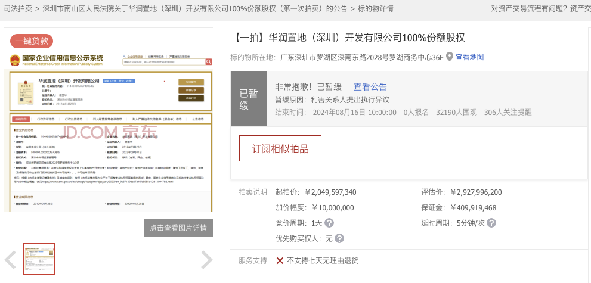Click the 306人关注提醒 follower count
The height and width of the screenshot is (283, 591).
508,112
